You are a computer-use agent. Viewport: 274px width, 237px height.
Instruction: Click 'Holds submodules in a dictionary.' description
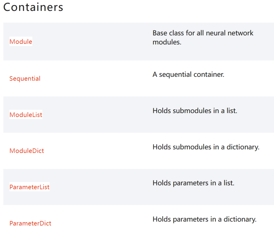206,147
